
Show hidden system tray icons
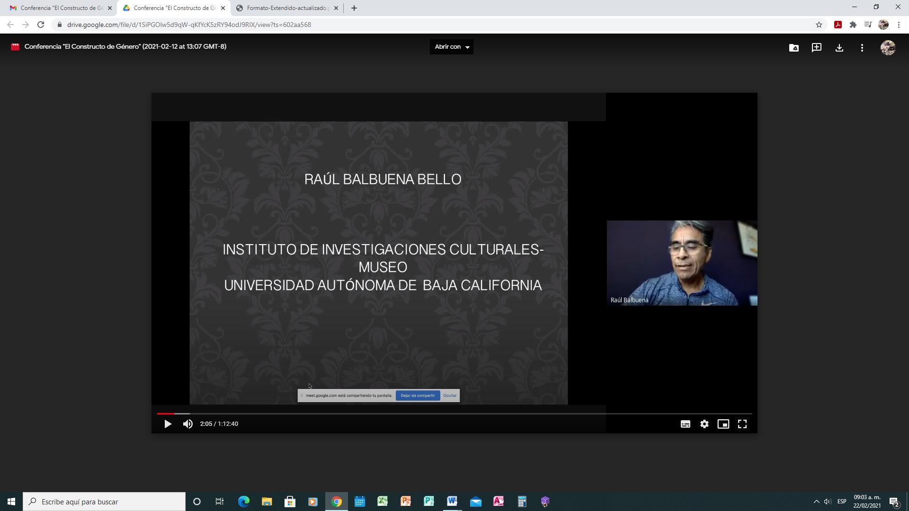click(x=816, y=502)
